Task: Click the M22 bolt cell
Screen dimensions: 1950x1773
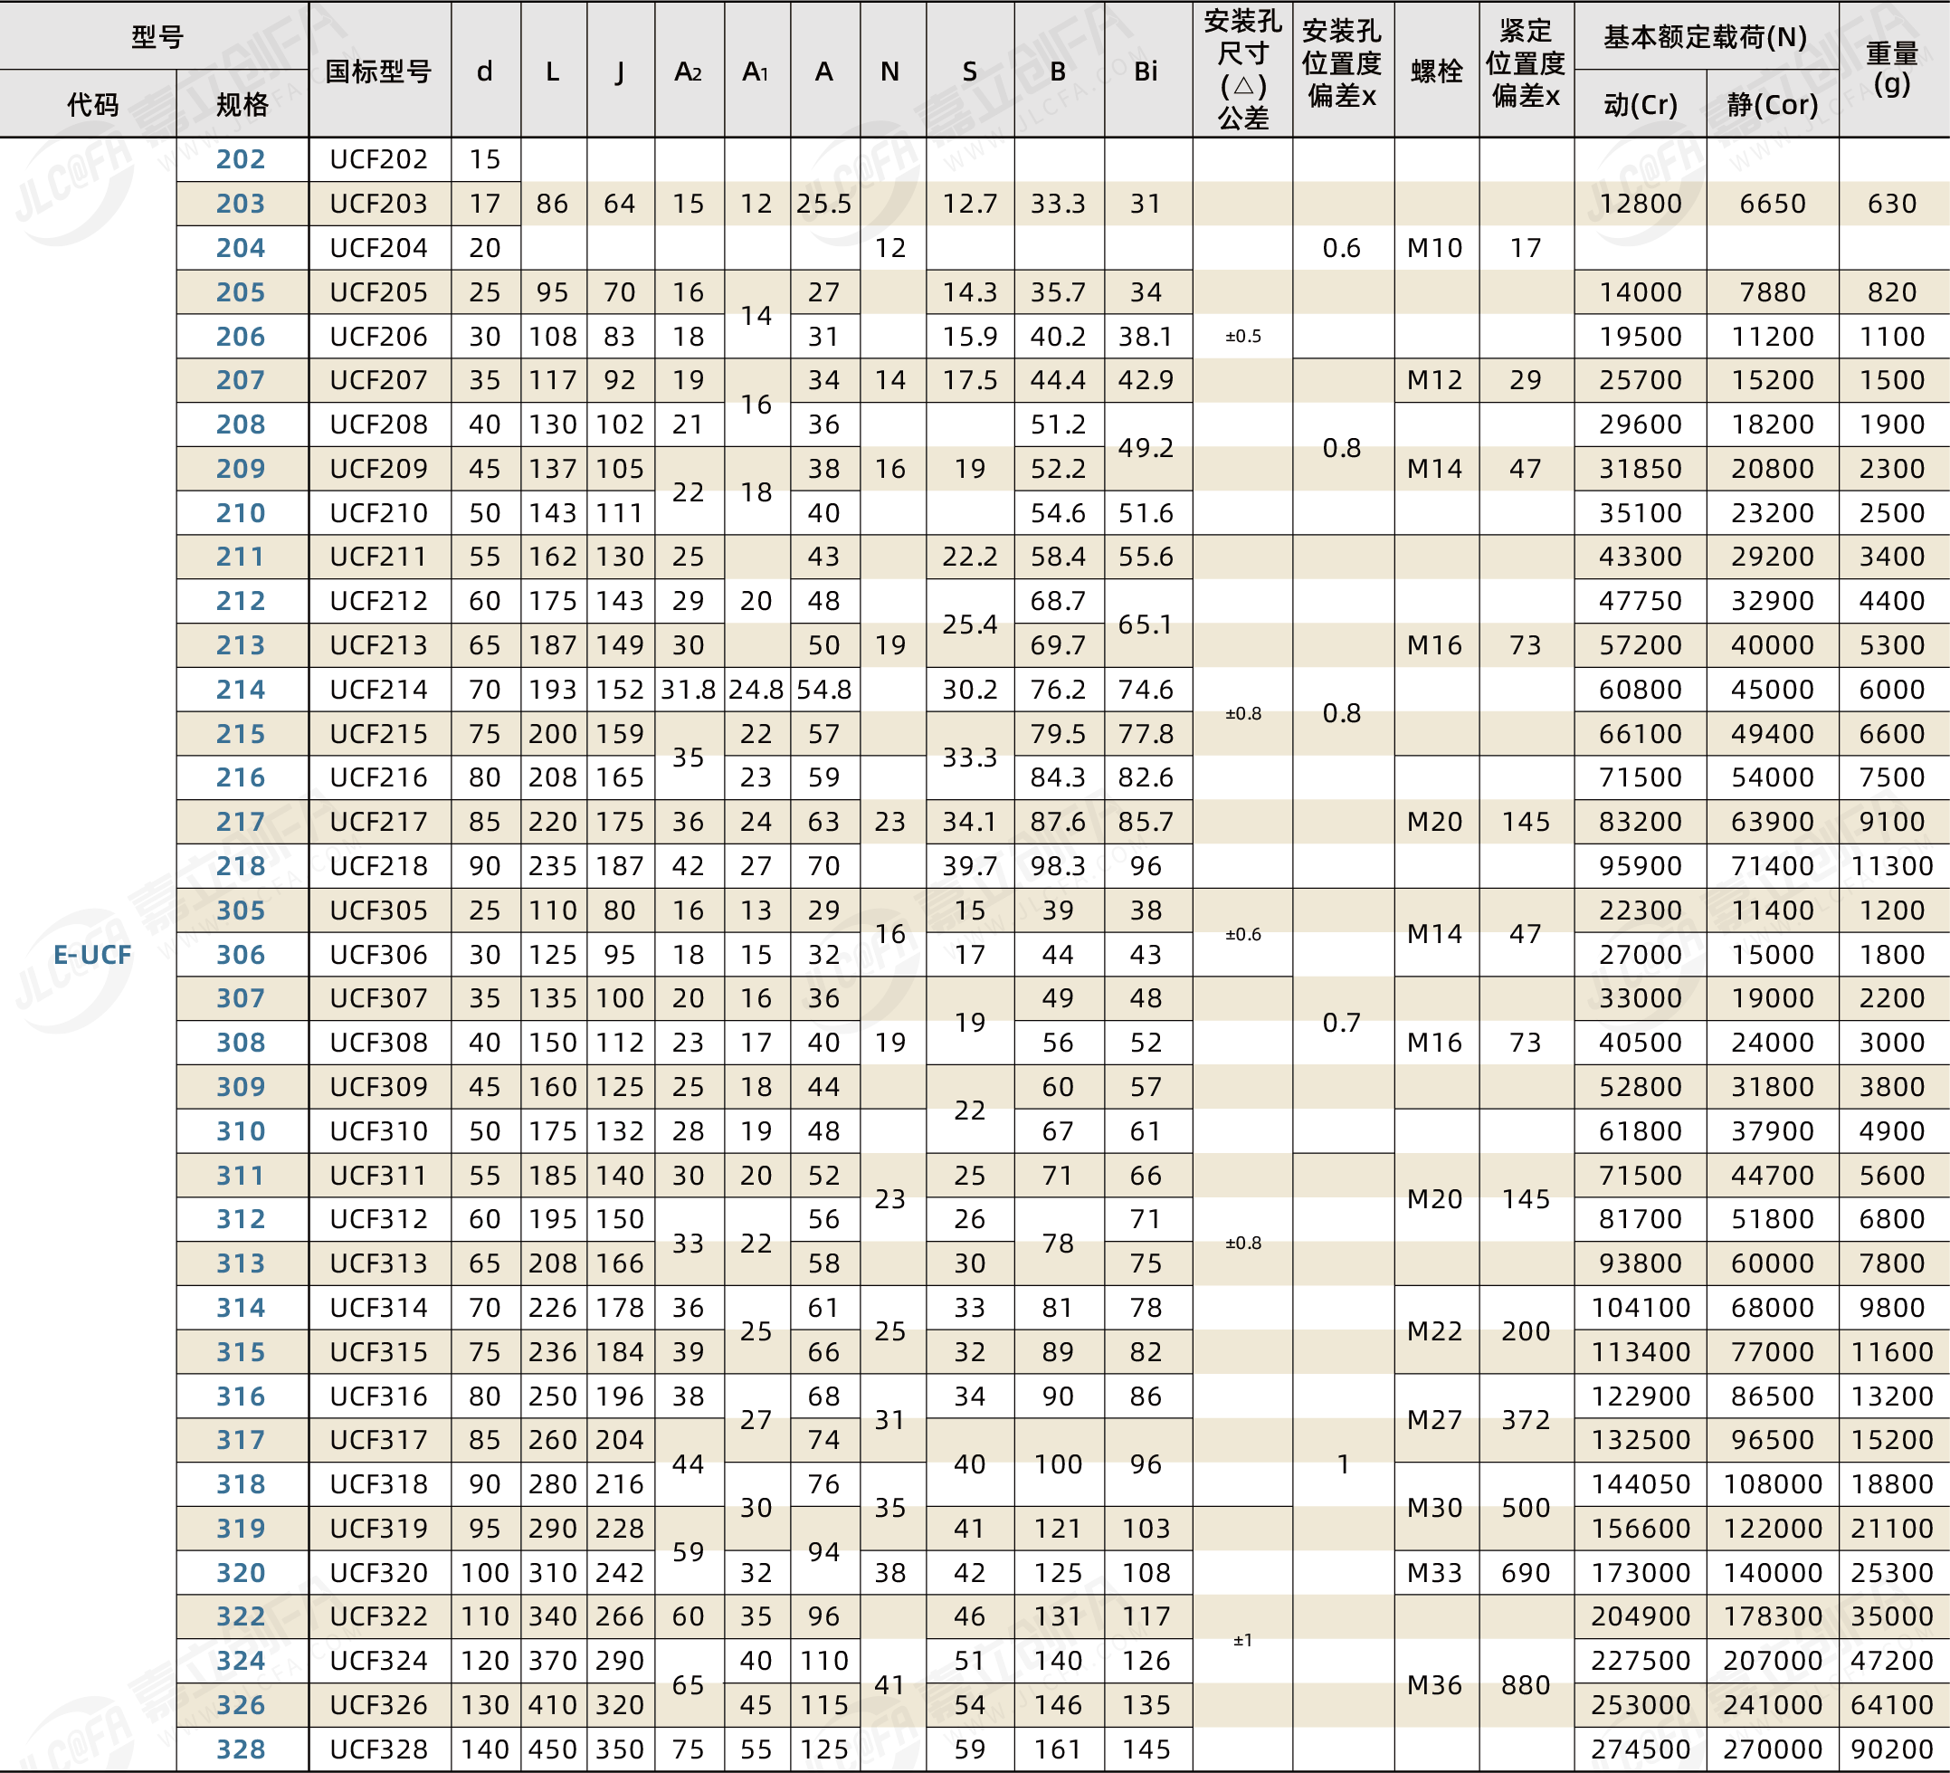Action: (1435, 1331)
